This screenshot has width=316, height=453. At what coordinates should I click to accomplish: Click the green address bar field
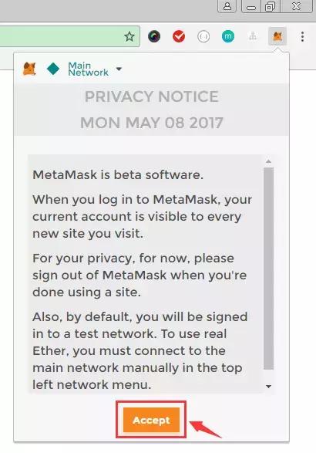click(70, 36)
